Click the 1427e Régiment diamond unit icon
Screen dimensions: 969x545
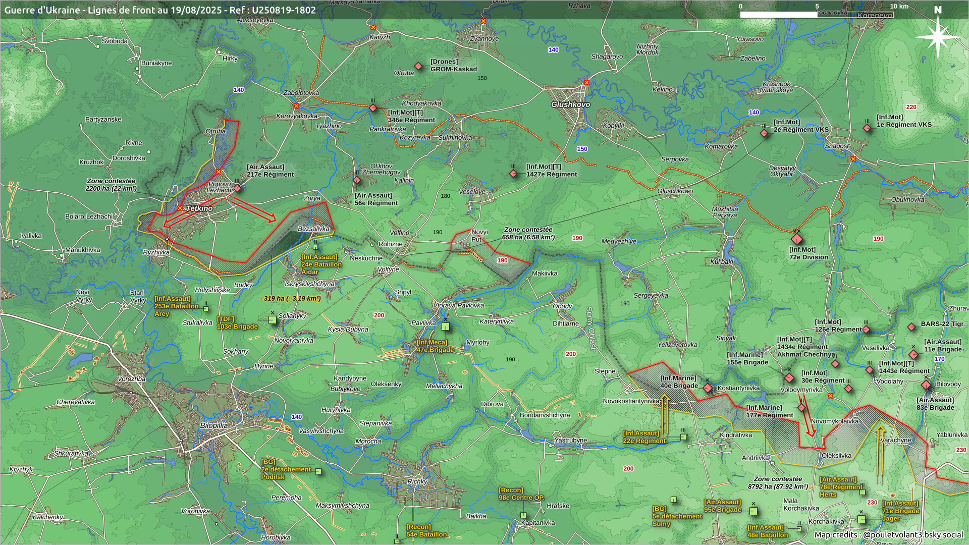(x=513, y=174)
